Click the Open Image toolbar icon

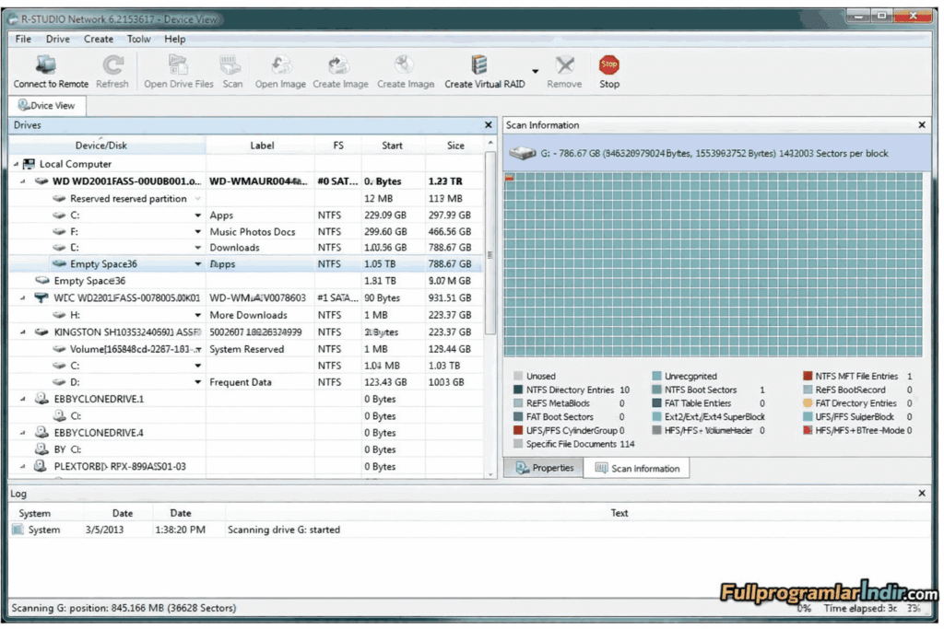point(280,66)
